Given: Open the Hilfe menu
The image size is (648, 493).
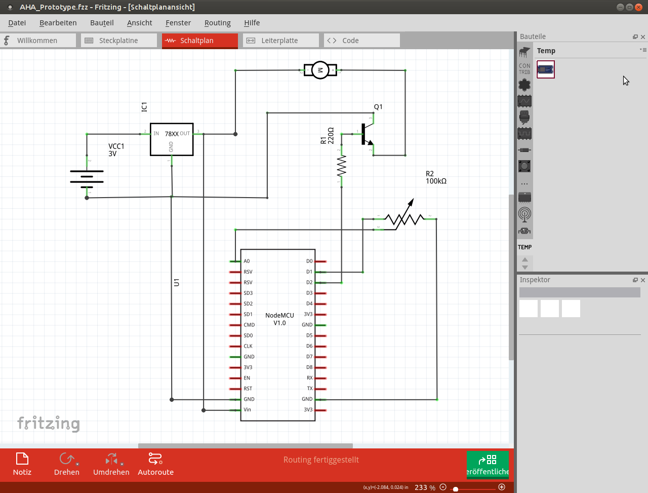Looking at the screenshot, I should (x=252, y=23).
